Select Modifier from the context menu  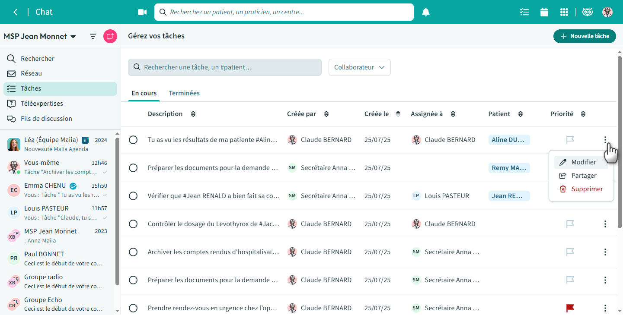pos(583,162)
